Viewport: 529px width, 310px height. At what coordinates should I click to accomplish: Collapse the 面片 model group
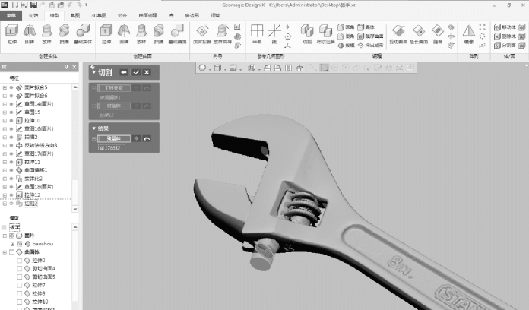tap(5, 236)
